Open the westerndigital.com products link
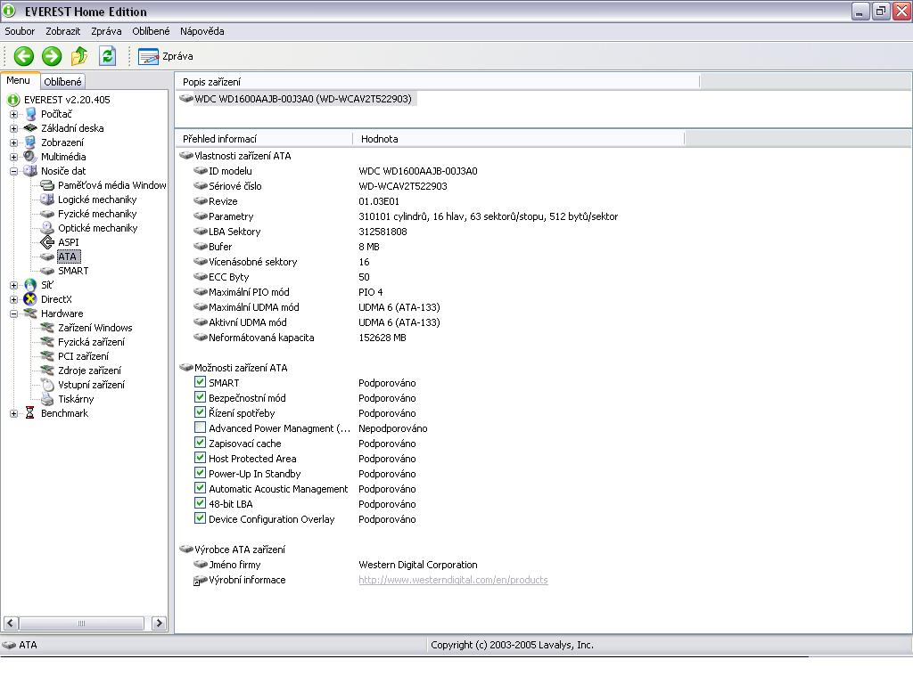This screenshot has width=913, height=684. tap(453, 580)
